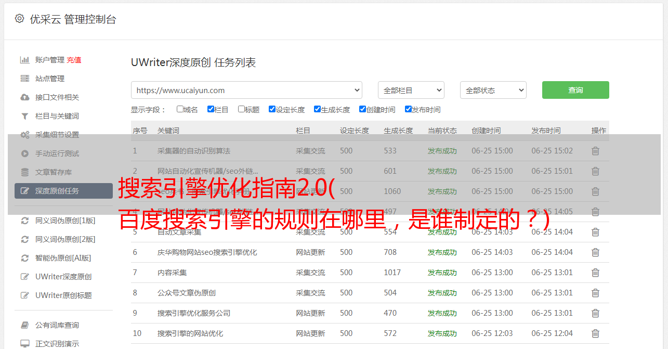Uncheck the 发布时间 display checkbox
Viewport: 668px width, 349px height.
[x=408, y=109]
